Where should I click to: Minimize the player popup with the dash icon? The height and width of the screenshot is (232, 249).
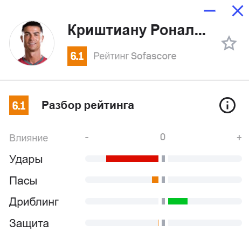pyautogui.click(x=210, y=11)
